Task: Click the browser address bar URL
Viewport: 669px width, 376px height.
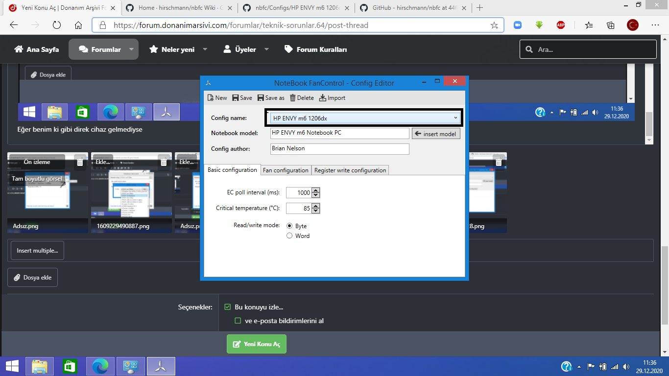Action: coord(241,25)
